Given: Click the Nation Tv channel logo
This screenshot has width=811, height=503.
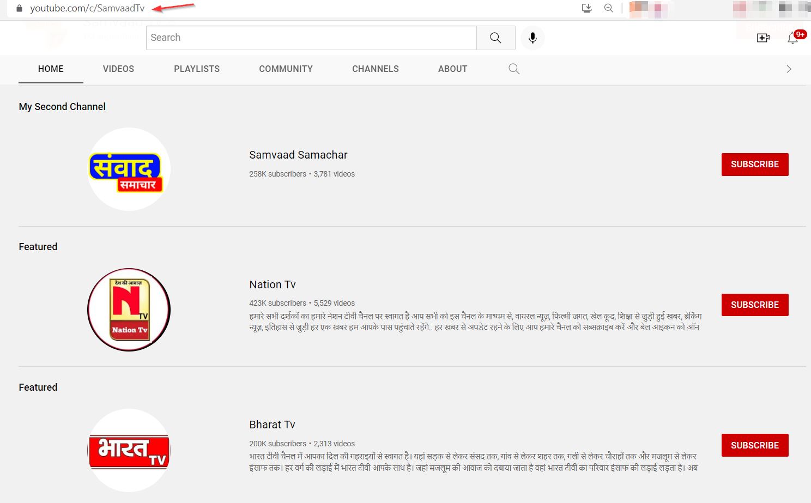Looking at the screenshot, I should coord(129,310).
